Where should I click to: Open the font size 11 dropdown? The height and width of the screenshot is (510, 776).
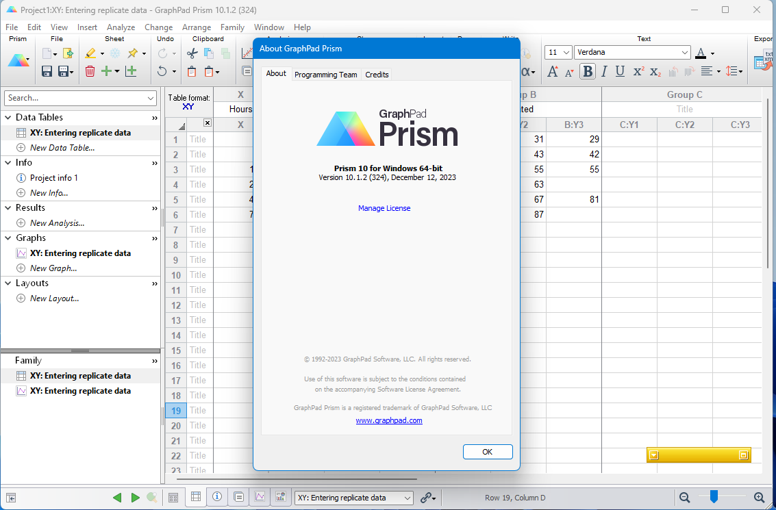click(558, 52)
